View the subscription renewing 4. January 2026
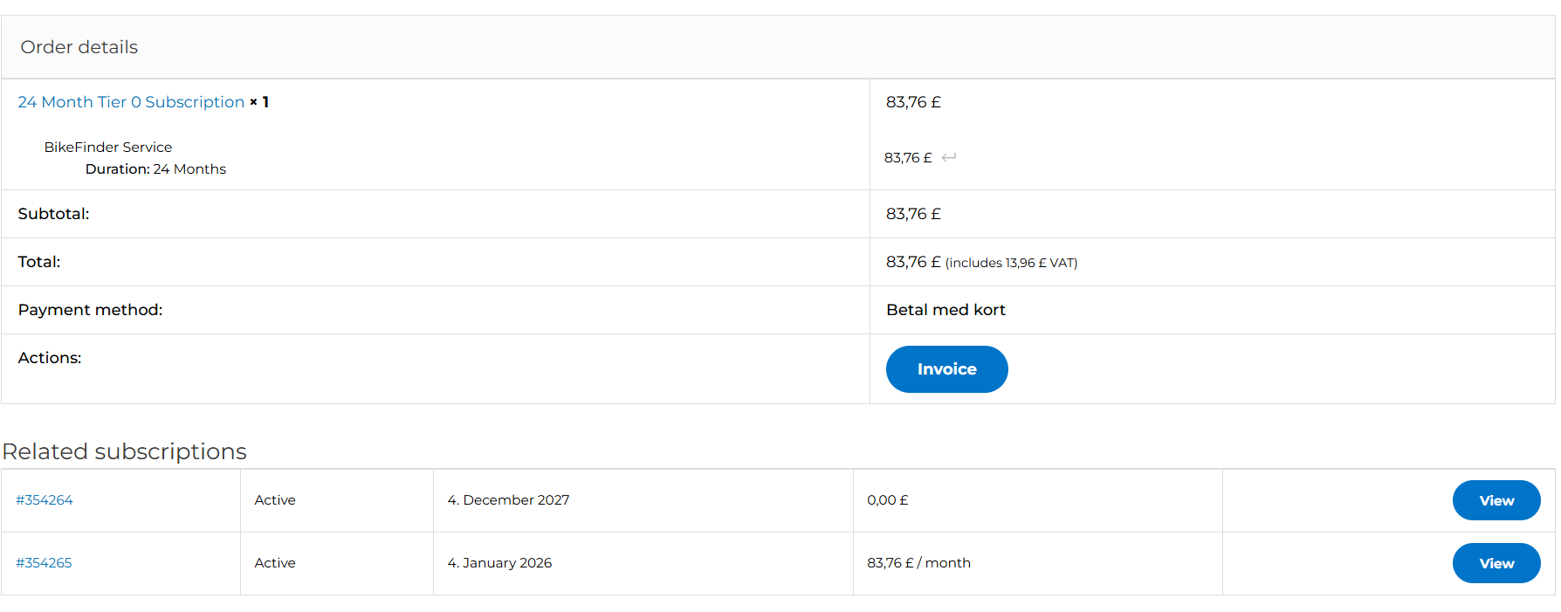 tap(1496, 563)
